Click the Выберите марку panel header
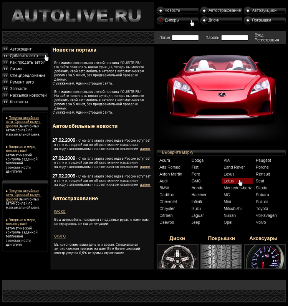Viewport: 288px width, 306px height. [221, 152]
